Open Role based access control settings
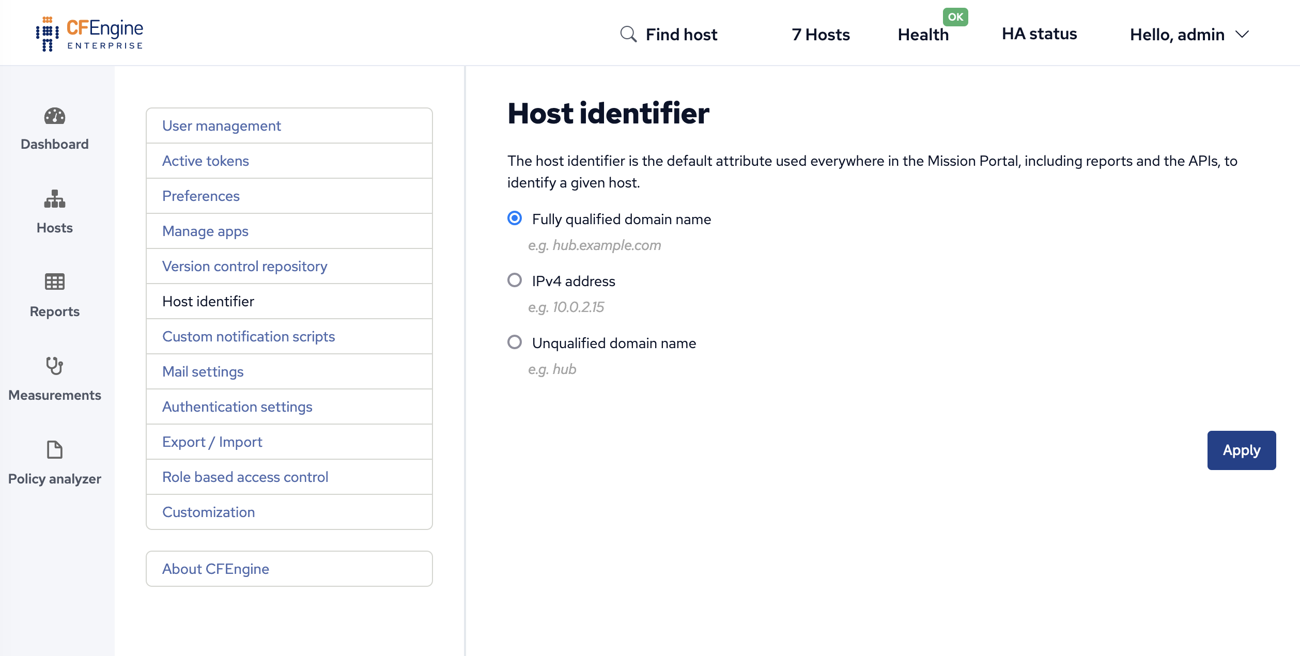Image resolution: width=1300 pixels, height=656 pixels. (245, 477)
